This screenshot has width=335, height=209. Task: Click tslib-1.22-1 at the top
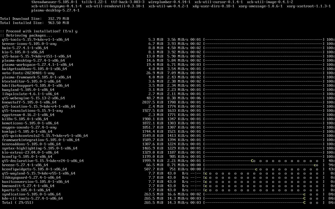click(94, 2)
